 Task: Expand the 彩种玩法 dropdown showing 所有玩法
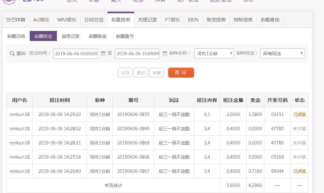point(282,53)
